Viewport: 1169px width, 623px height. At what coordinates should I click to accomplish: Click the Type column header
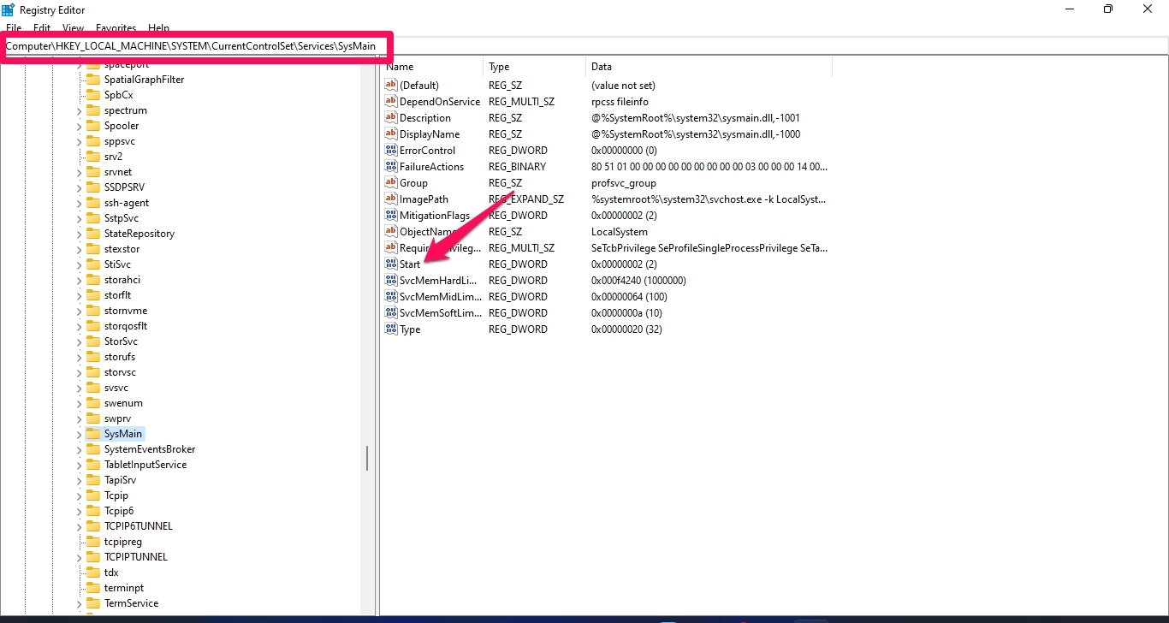(497, 66)
